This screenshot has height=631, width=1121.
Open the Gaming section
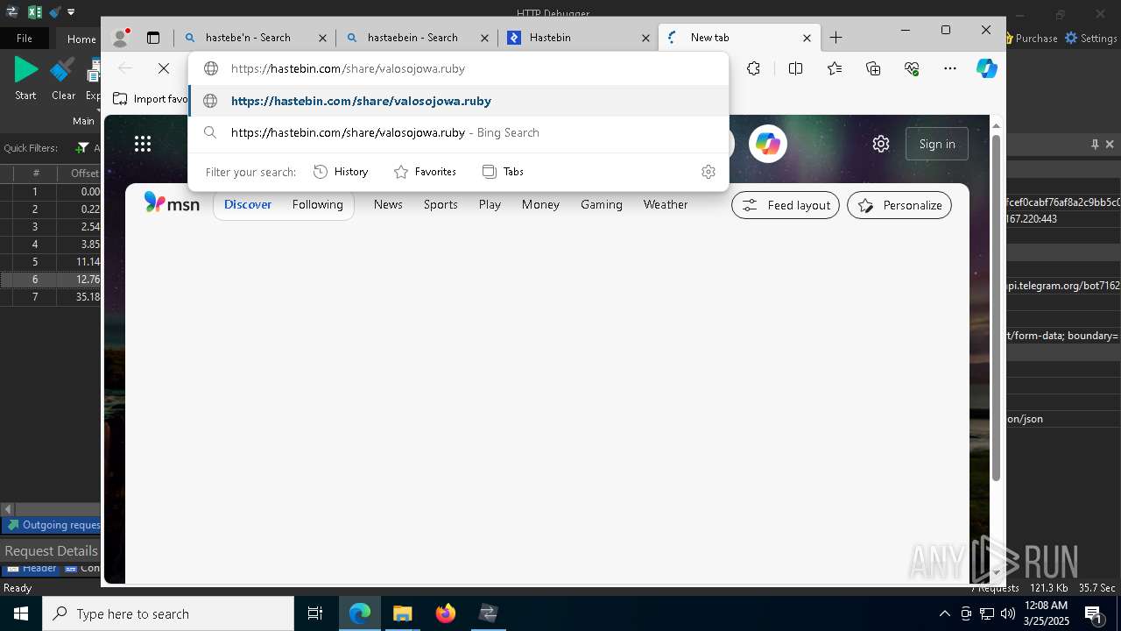pyautogui.click(x=602, y=204)
